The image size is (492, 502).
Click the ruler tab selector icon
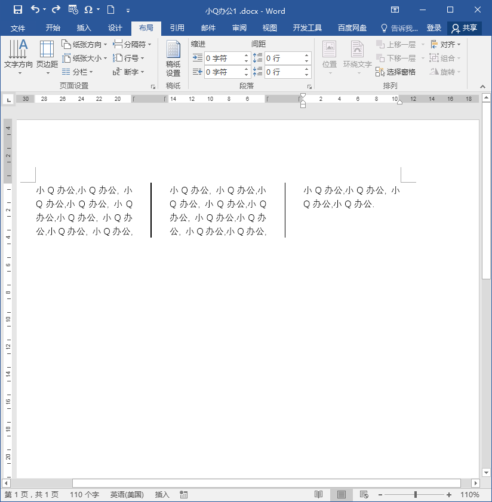coord(8,100)
